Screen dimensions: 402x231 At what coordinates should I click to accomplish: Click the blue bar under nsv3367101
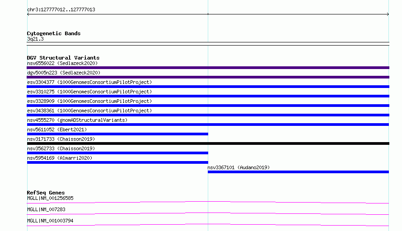tap(298, 172)
